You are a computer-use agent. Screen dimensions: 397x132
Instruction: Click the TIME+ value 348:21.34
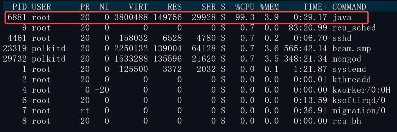[x=306, y=59]
